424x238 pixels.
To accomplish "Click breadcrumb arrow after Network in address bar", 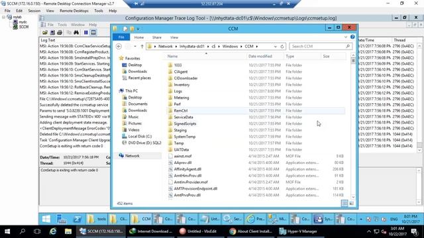I will tap(176, 46).
